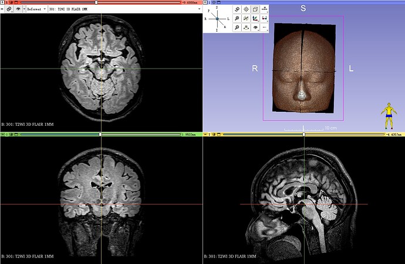Open the orientation axes marker menu
The image size is (405, 264).
coord(255,18)
